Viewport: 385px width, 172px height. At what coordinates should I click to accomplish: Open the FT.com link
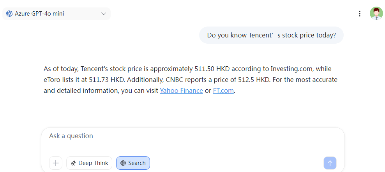coord(223,90)
